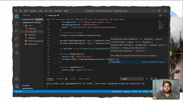Show errors and warnings in status bar

pyautogui.click(x=19, y=92)
